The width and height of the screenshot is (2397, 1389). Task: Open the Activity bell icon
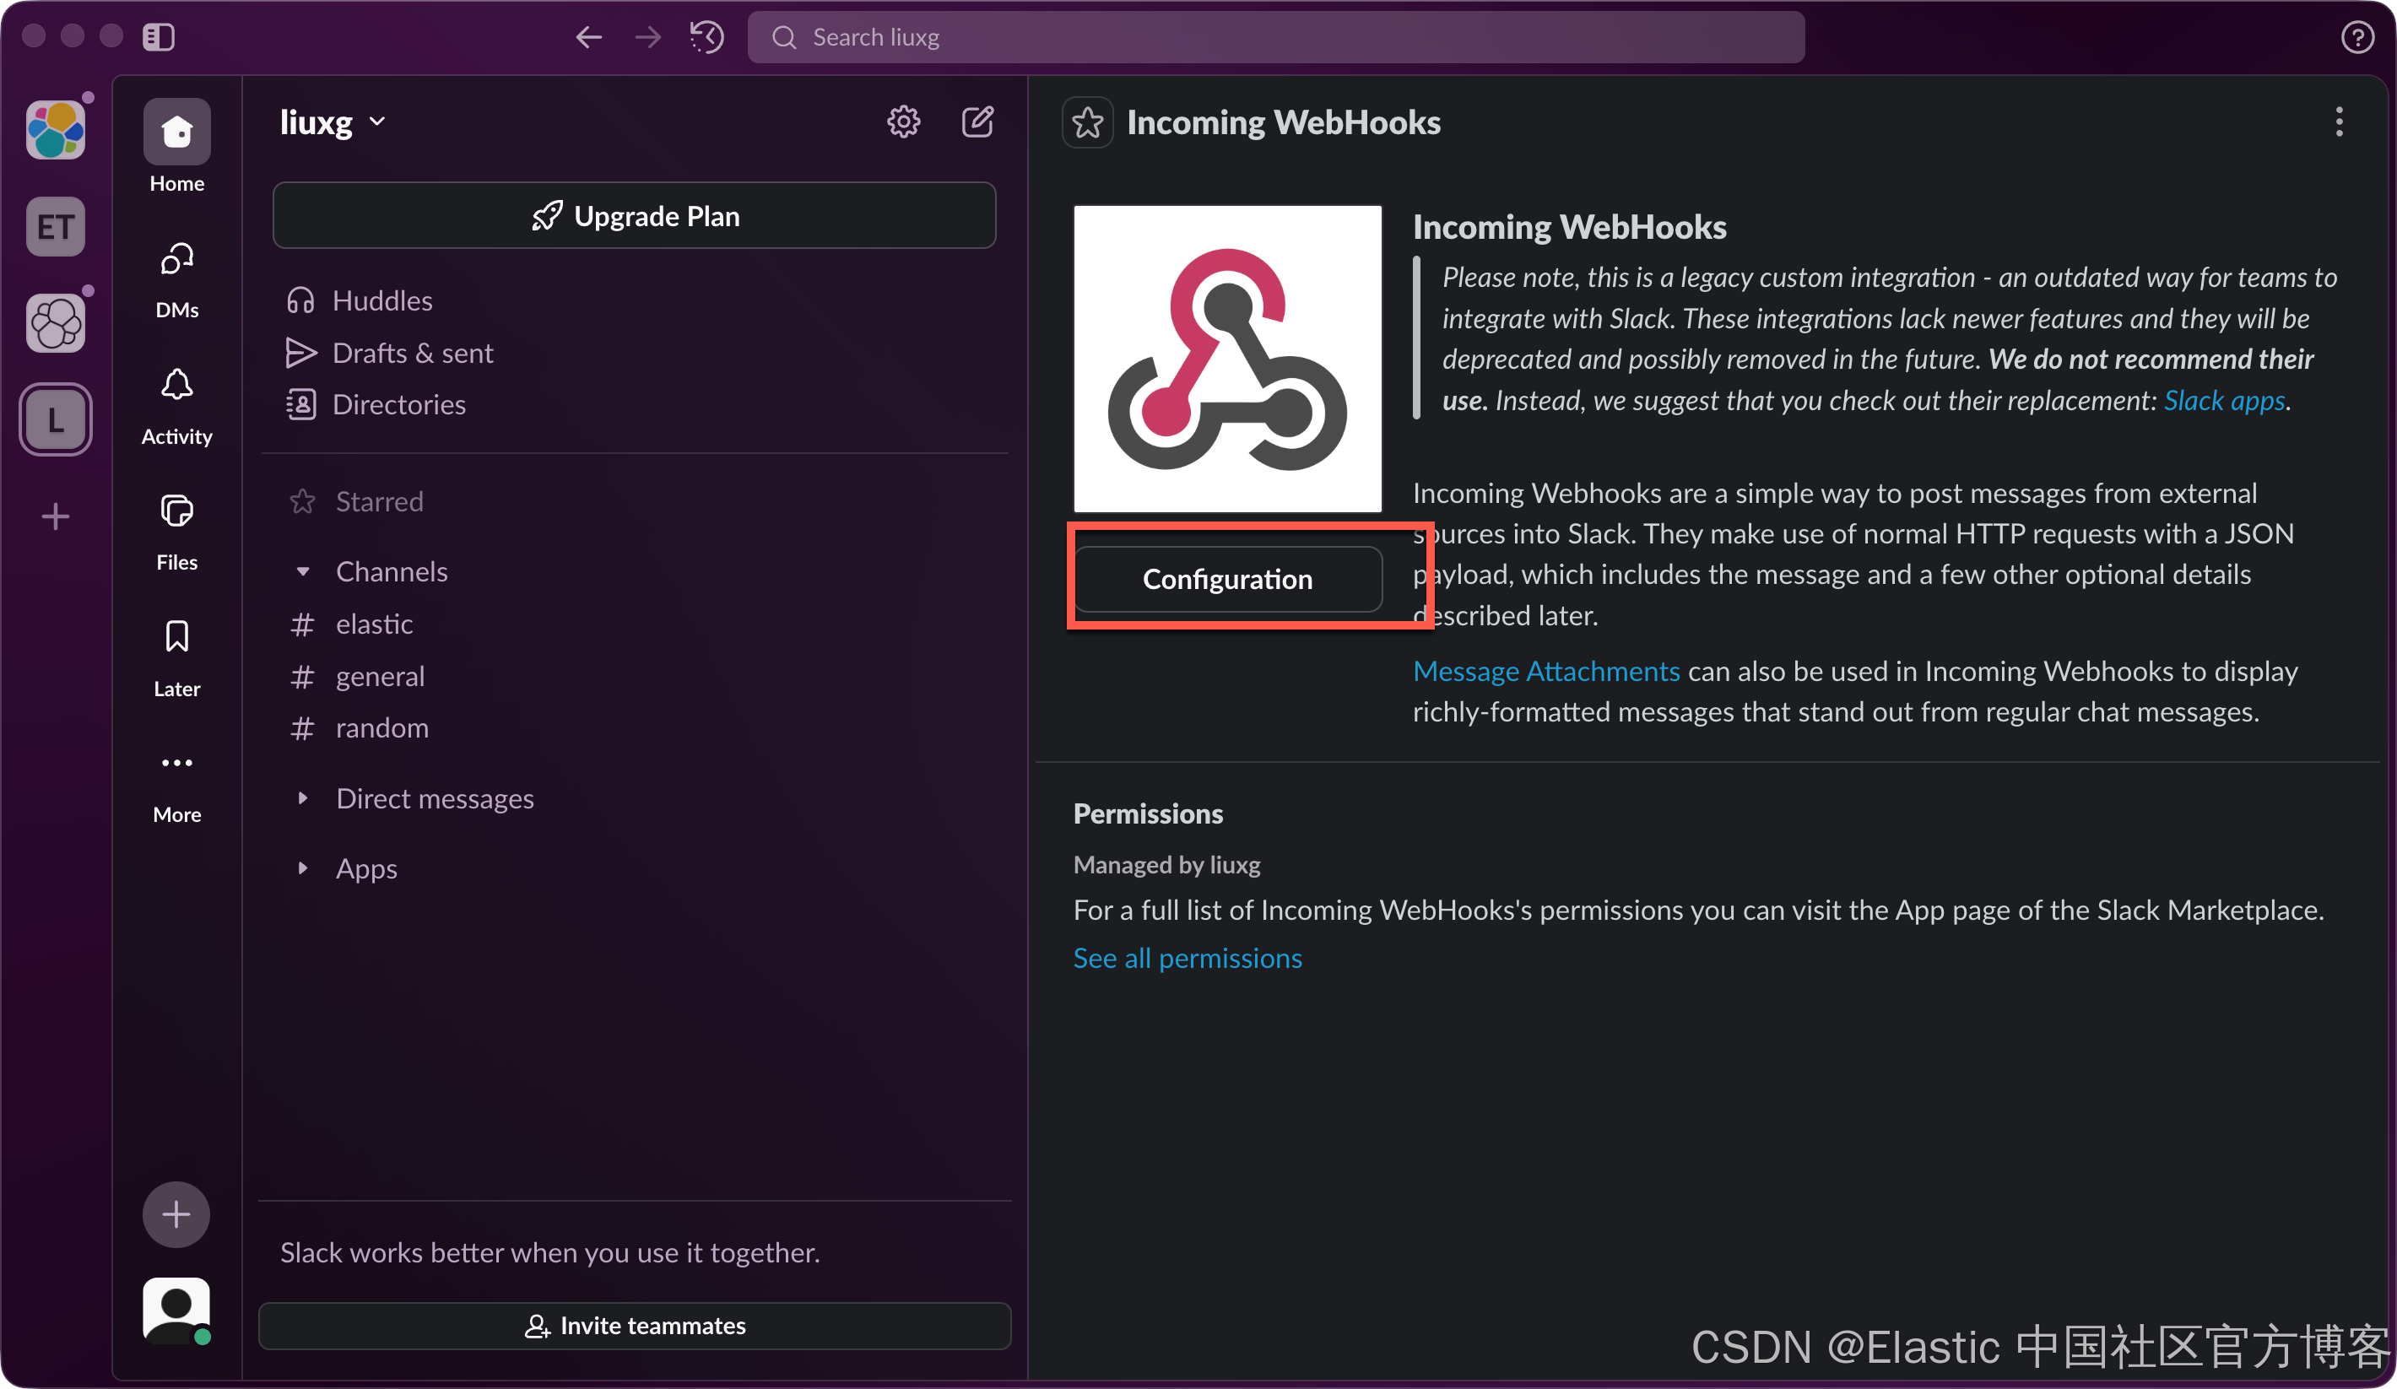tap(176, 385)
